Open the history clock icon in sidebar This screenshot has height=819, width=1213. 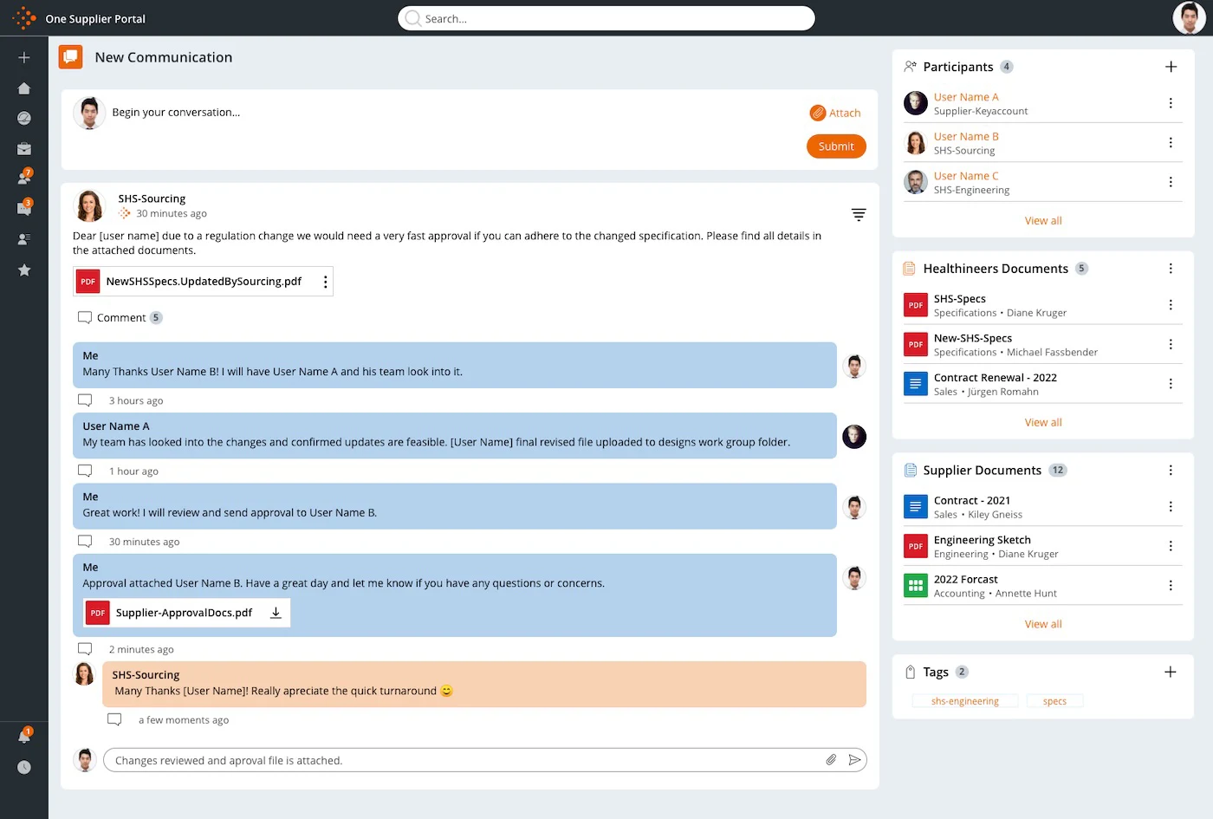(24, 767)
